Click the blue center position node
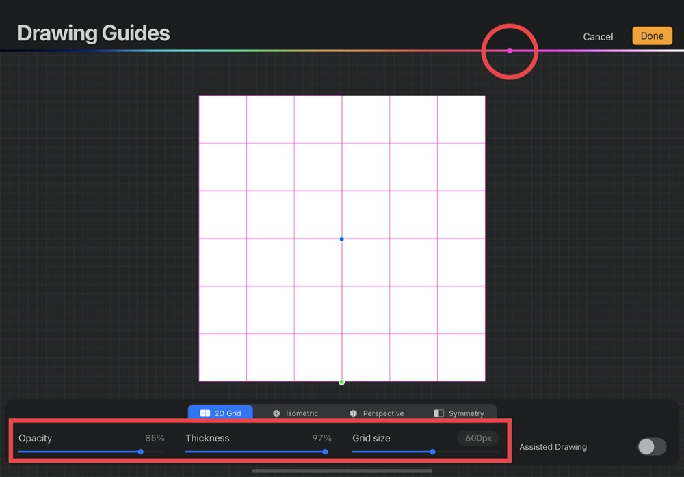The height and width of the screenshot is (477, 684). click(341, 238)
